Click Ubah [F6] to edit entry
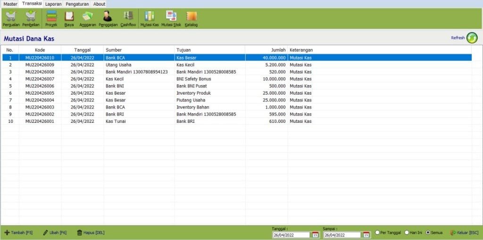 click(x=55, y=232)
